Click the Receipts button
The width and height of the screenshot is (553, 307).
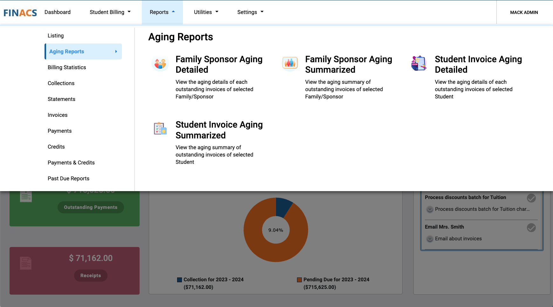[91, 276]
